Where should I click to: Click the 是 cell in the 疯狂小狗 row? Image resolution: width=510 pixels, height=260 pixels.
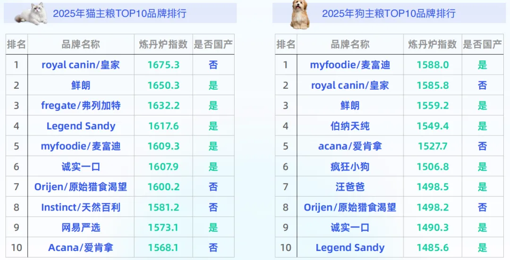point(482,167)
